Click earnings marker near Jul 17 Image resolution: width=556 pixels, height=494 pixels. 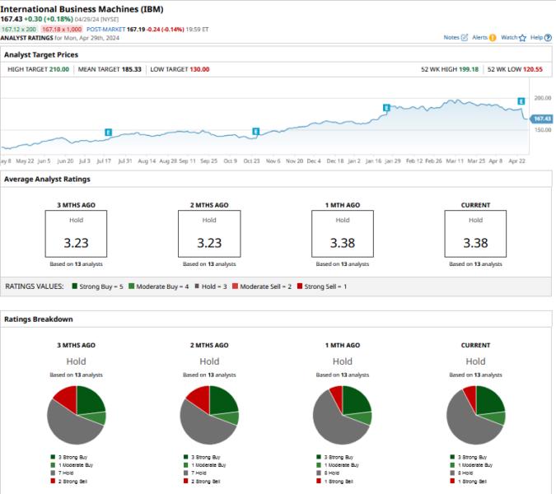(108, 132)
